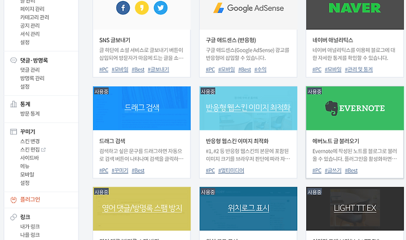Click the 통계 section heading
Viewport: 406px width, 240px height.
[x=25, y=104]
